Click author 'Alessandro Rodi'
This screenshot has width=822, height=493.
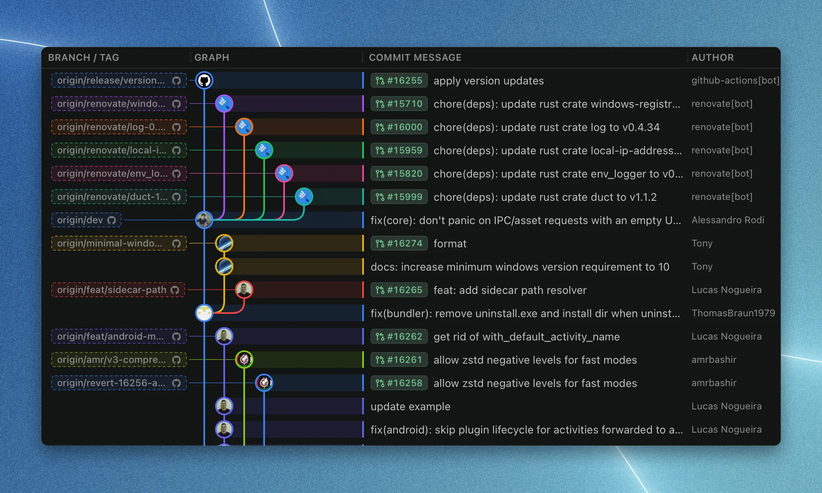(x=728, y=220)
